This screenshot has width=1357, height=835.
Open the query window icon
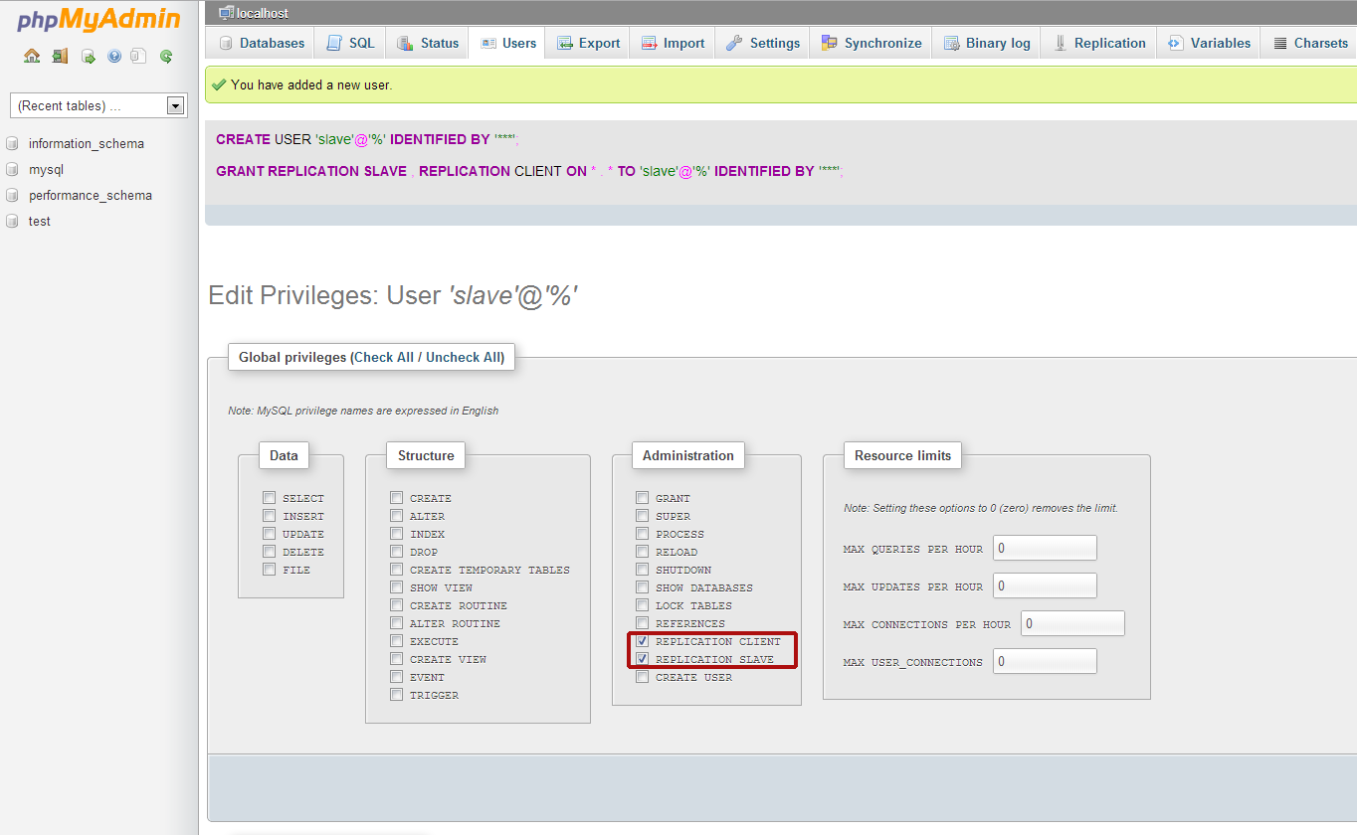(88, 56)
